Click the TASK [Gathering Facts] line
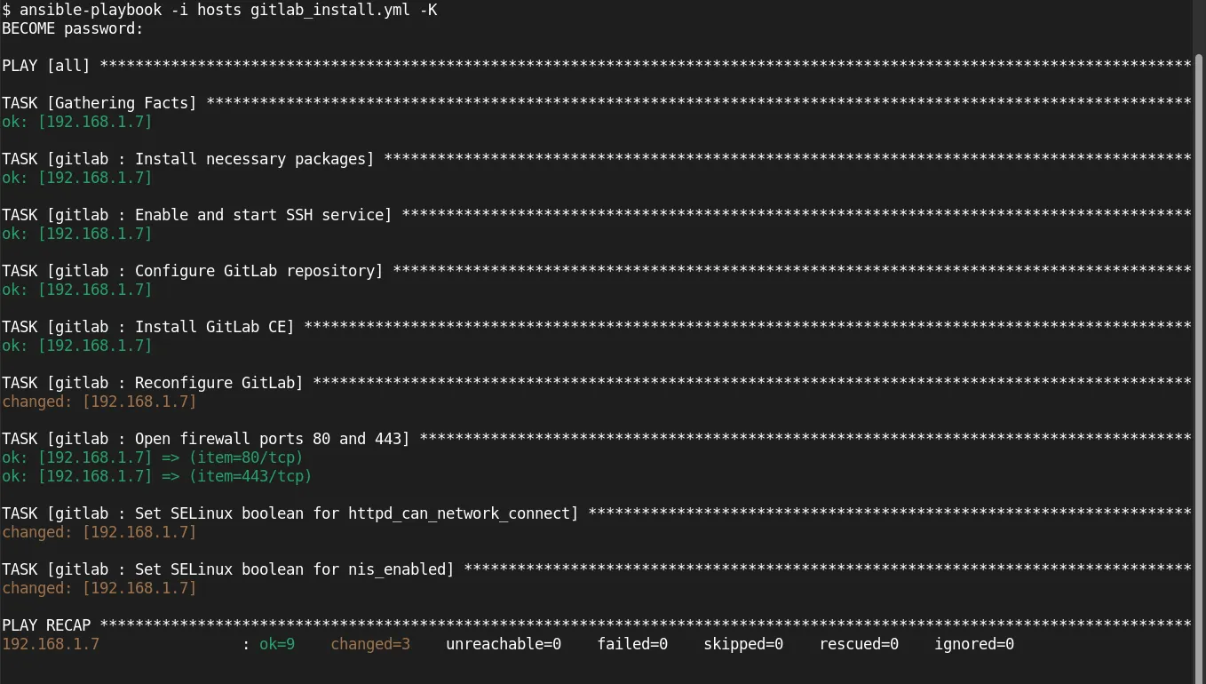Image resolution: width=1206 pixels, height=684 pixels. (596, 103)
